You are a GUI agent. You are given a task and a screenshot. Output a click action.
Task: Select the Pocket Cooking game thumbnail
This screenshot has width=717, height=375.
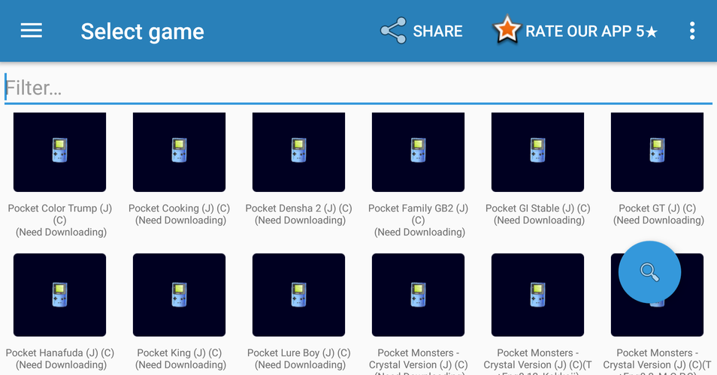[179, 152]
